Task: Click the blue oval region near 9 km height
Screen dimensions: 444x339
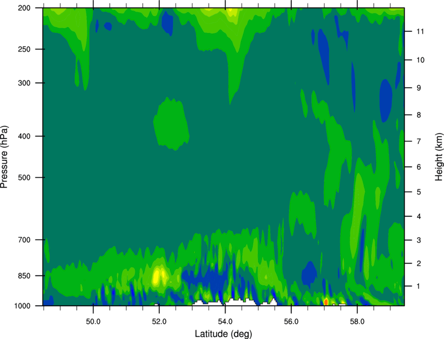Action: (386, 101)
